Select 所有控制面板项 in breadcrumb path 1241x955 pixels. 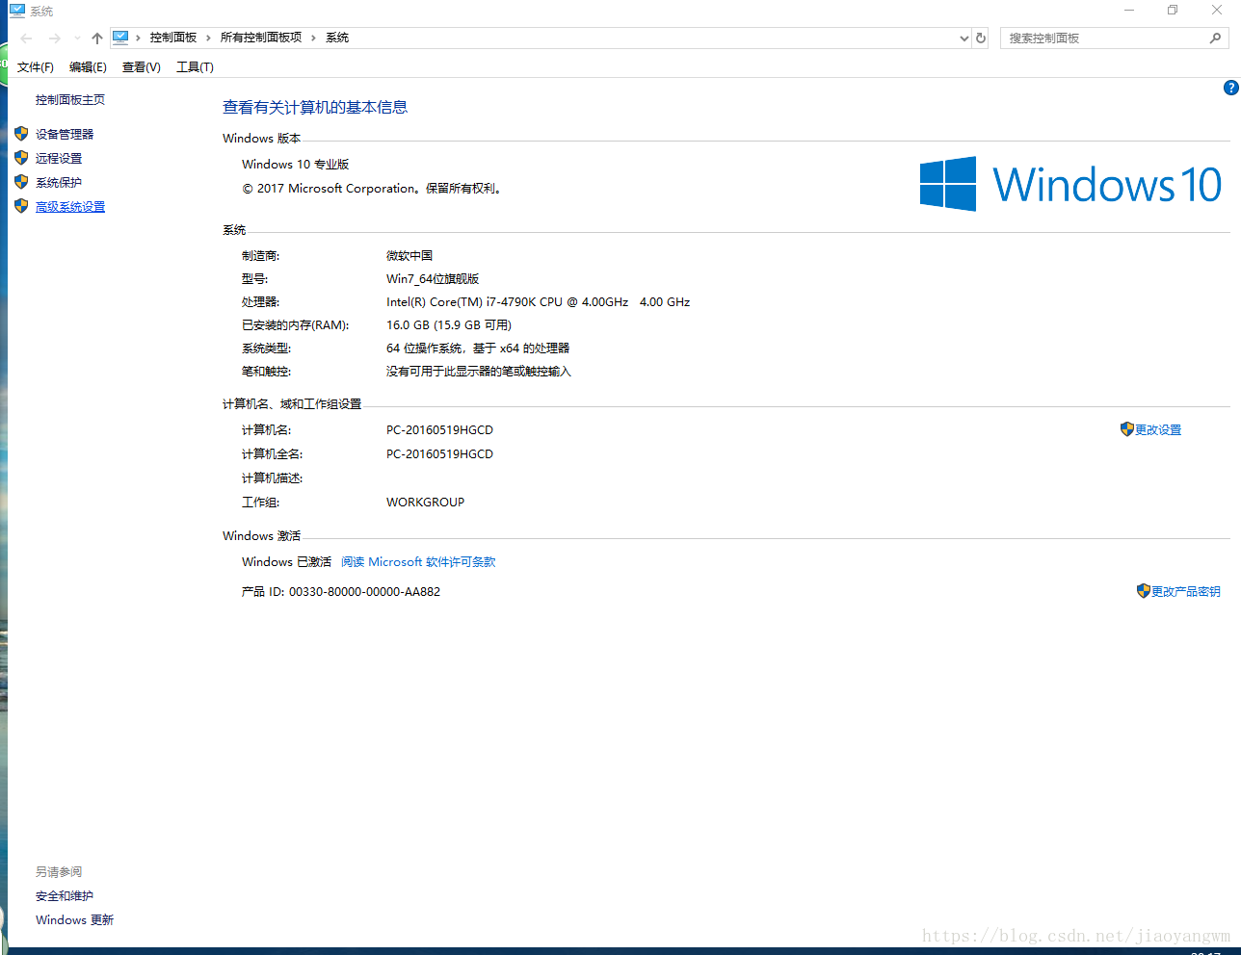point(261,38)
